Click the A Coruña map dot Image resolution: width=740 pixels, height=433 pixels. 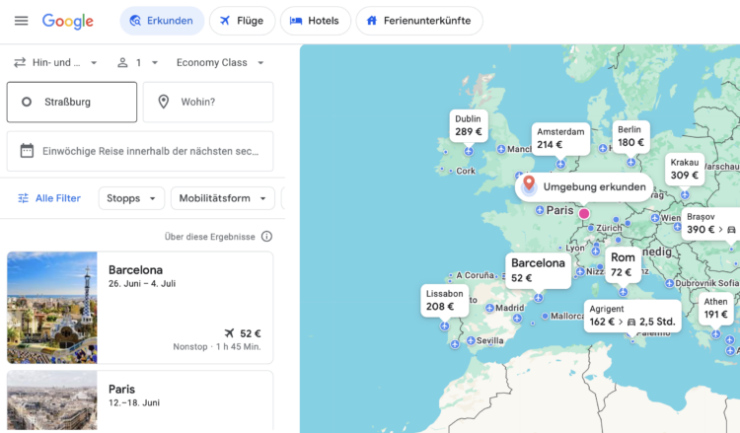tap(451, 275)
